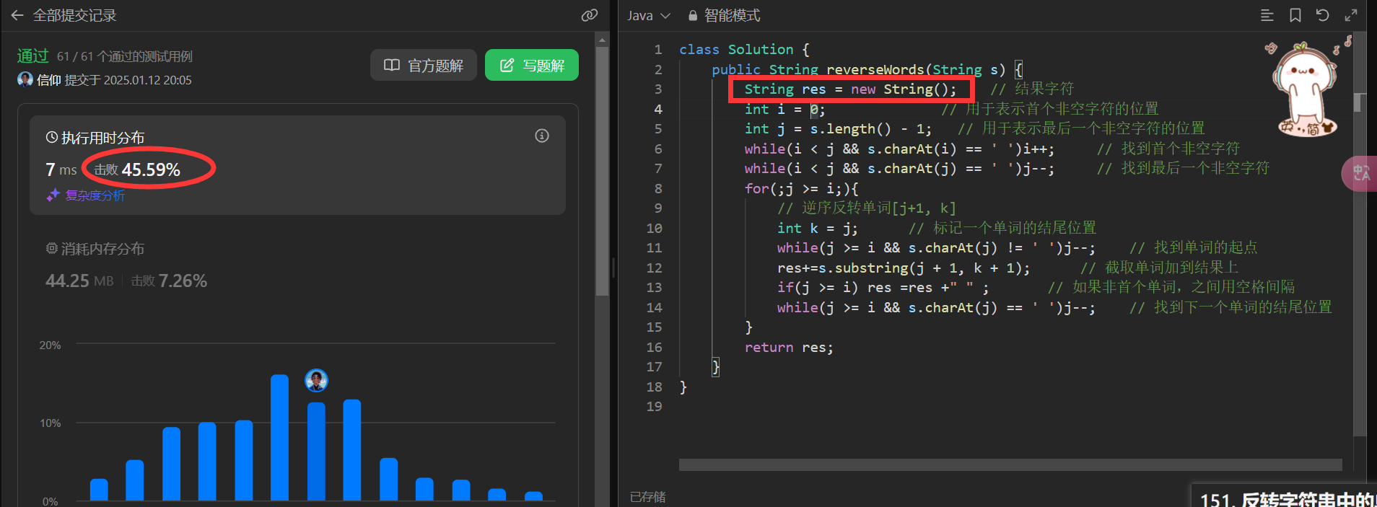Screen dimensions: 1377x507
Task: Click the tallest bar in runtime chart
Action: pyautogui.click(x=280, y=437)
